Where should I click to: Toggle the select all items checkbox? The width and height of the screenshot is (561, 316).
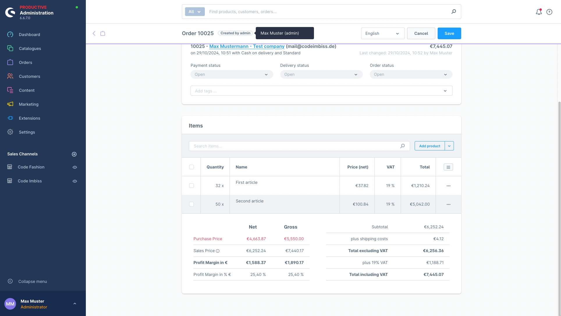[x=191, y=167]
